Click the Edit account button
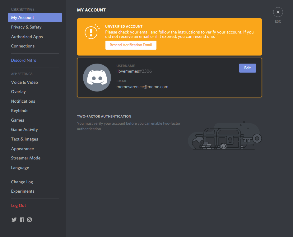Viewport: 293px width, 237px height. click(x=247, y=68)
